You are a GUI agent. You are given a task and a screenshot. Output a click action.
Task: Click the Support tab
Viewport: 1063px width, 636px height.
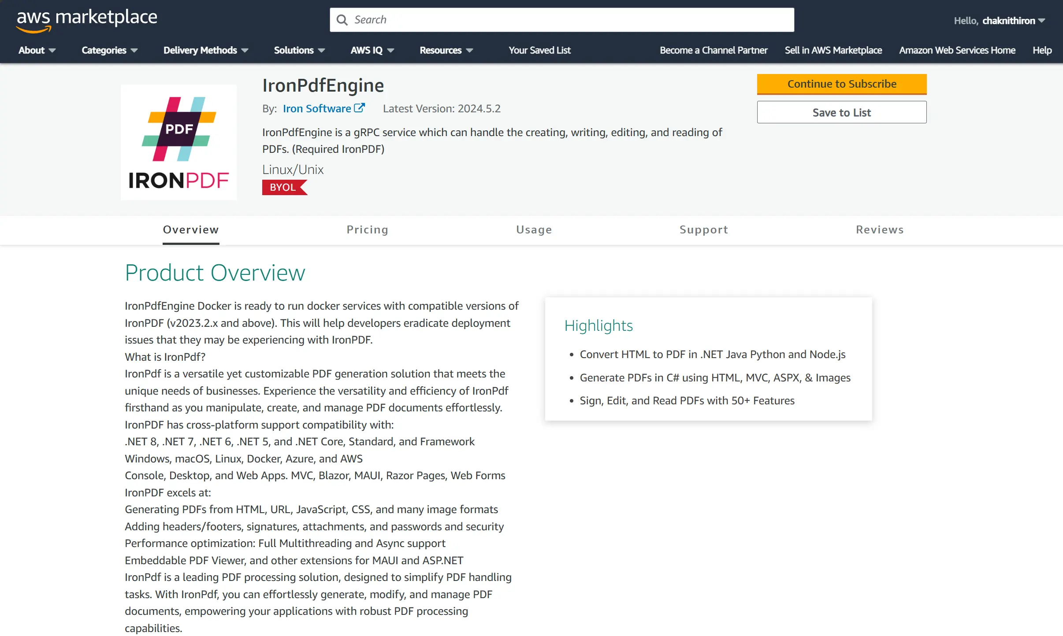(703, 229)
